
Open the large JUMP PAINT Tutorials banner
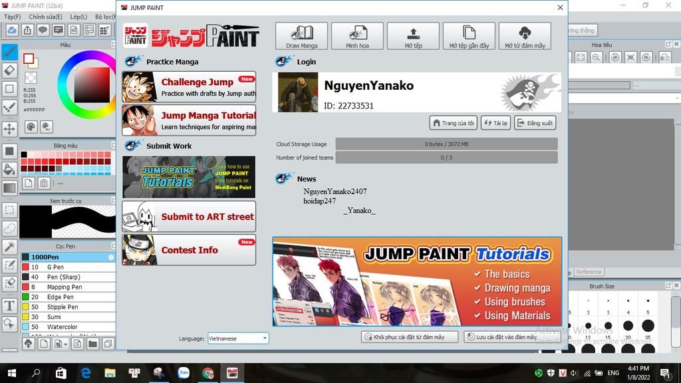(x=417, y=281)
